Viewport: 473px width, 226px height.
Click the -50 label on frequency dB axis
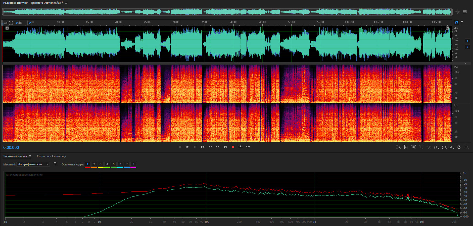[465, 196]
